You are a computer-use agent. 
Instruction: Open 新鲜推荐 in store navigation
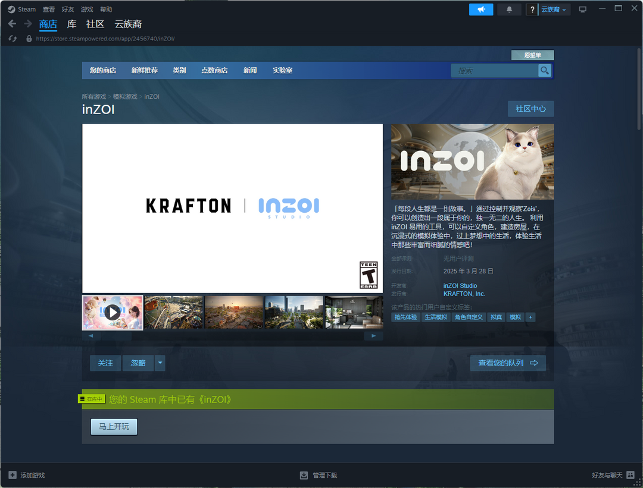144,70
